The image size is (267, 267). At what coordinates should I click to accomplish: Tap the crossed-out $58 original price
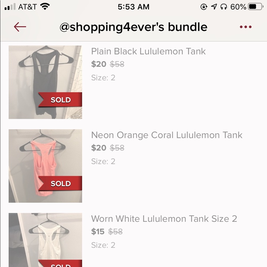[116, 64]
